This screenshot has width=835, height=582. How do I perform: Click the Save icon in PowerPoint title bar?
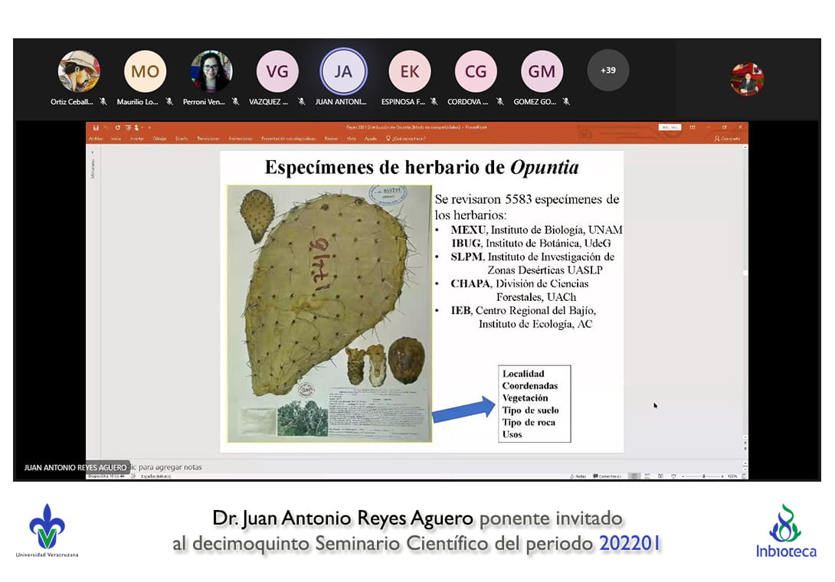(x=96, y=127)
